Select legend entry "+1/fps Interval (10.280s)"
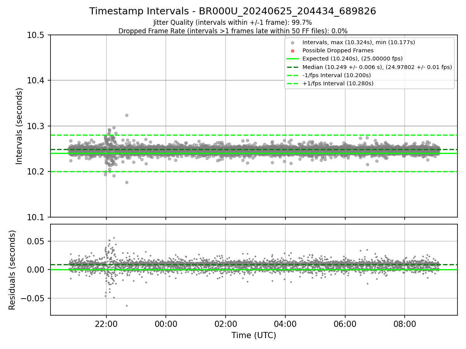The image size is (466, 349). click(x=338, y=83)
